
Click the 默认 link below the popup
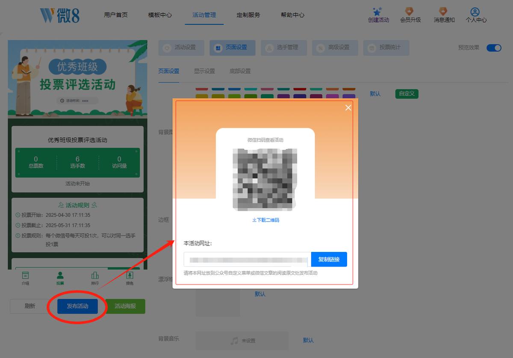pyautogui.click(x=260, y=294)
